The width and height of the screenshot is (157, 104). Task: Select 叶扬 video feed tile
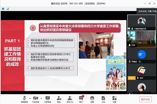pyautogui.click(x=142, y=39)
